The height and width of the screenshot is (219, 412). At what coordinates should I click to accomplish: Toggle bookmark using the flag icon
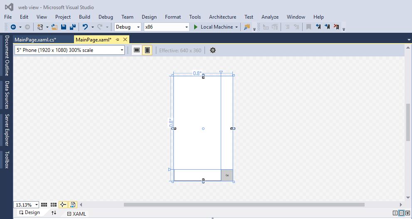(x=309, y=27)
